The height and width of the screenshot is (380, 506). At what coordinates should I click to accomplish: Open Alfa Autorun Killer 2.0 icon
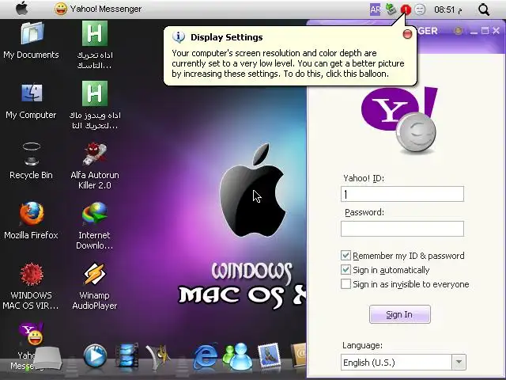pyautogui.click(x=95, y=166)
